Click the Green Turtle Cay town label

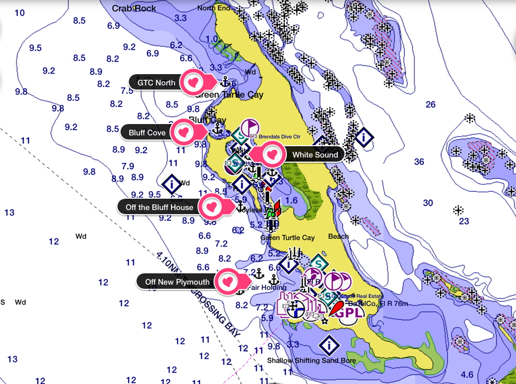click(x=288, y=238)
